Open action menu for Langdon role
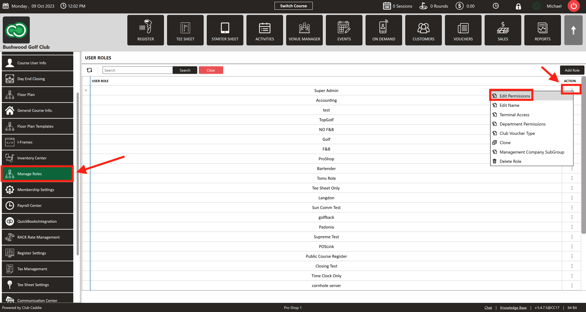The height and width of the screenshot is (312, 586). point(572,198)
